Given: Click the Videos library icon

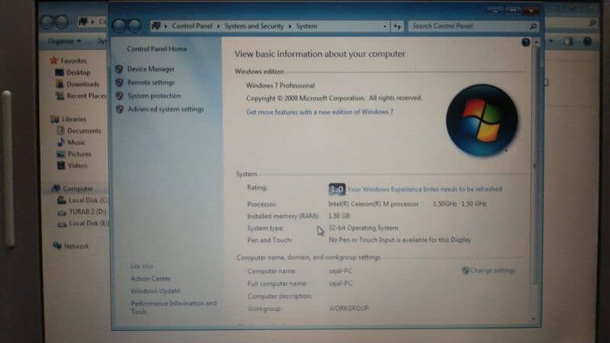Looking at the screenshot, I should coord(61,165).
